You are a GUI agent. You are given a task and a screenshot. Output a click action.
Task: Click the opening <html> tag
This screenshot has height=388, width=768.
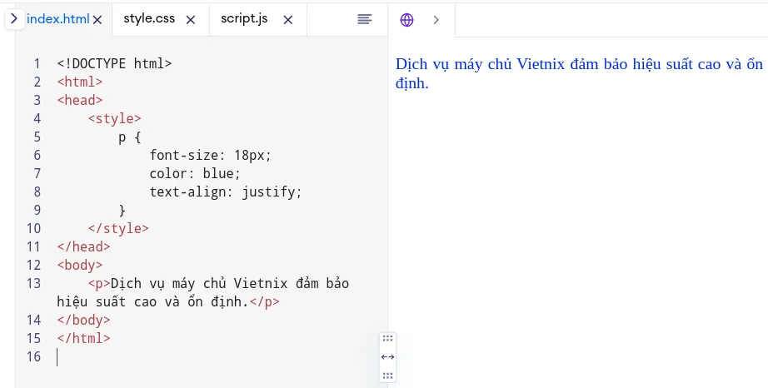pyautogui.click(x=80, y=82)
